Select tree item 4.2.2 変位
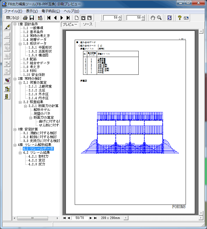This screenshot has height=229, width=207. coord(37,160)
